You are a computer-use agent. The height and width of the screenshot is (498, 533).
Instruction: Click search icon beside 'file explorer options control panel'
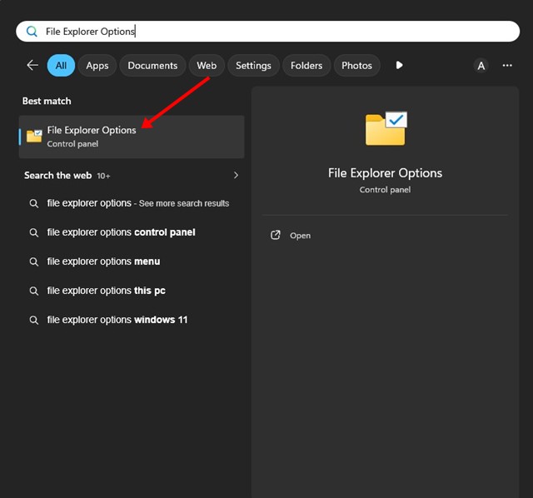(33, 232)
